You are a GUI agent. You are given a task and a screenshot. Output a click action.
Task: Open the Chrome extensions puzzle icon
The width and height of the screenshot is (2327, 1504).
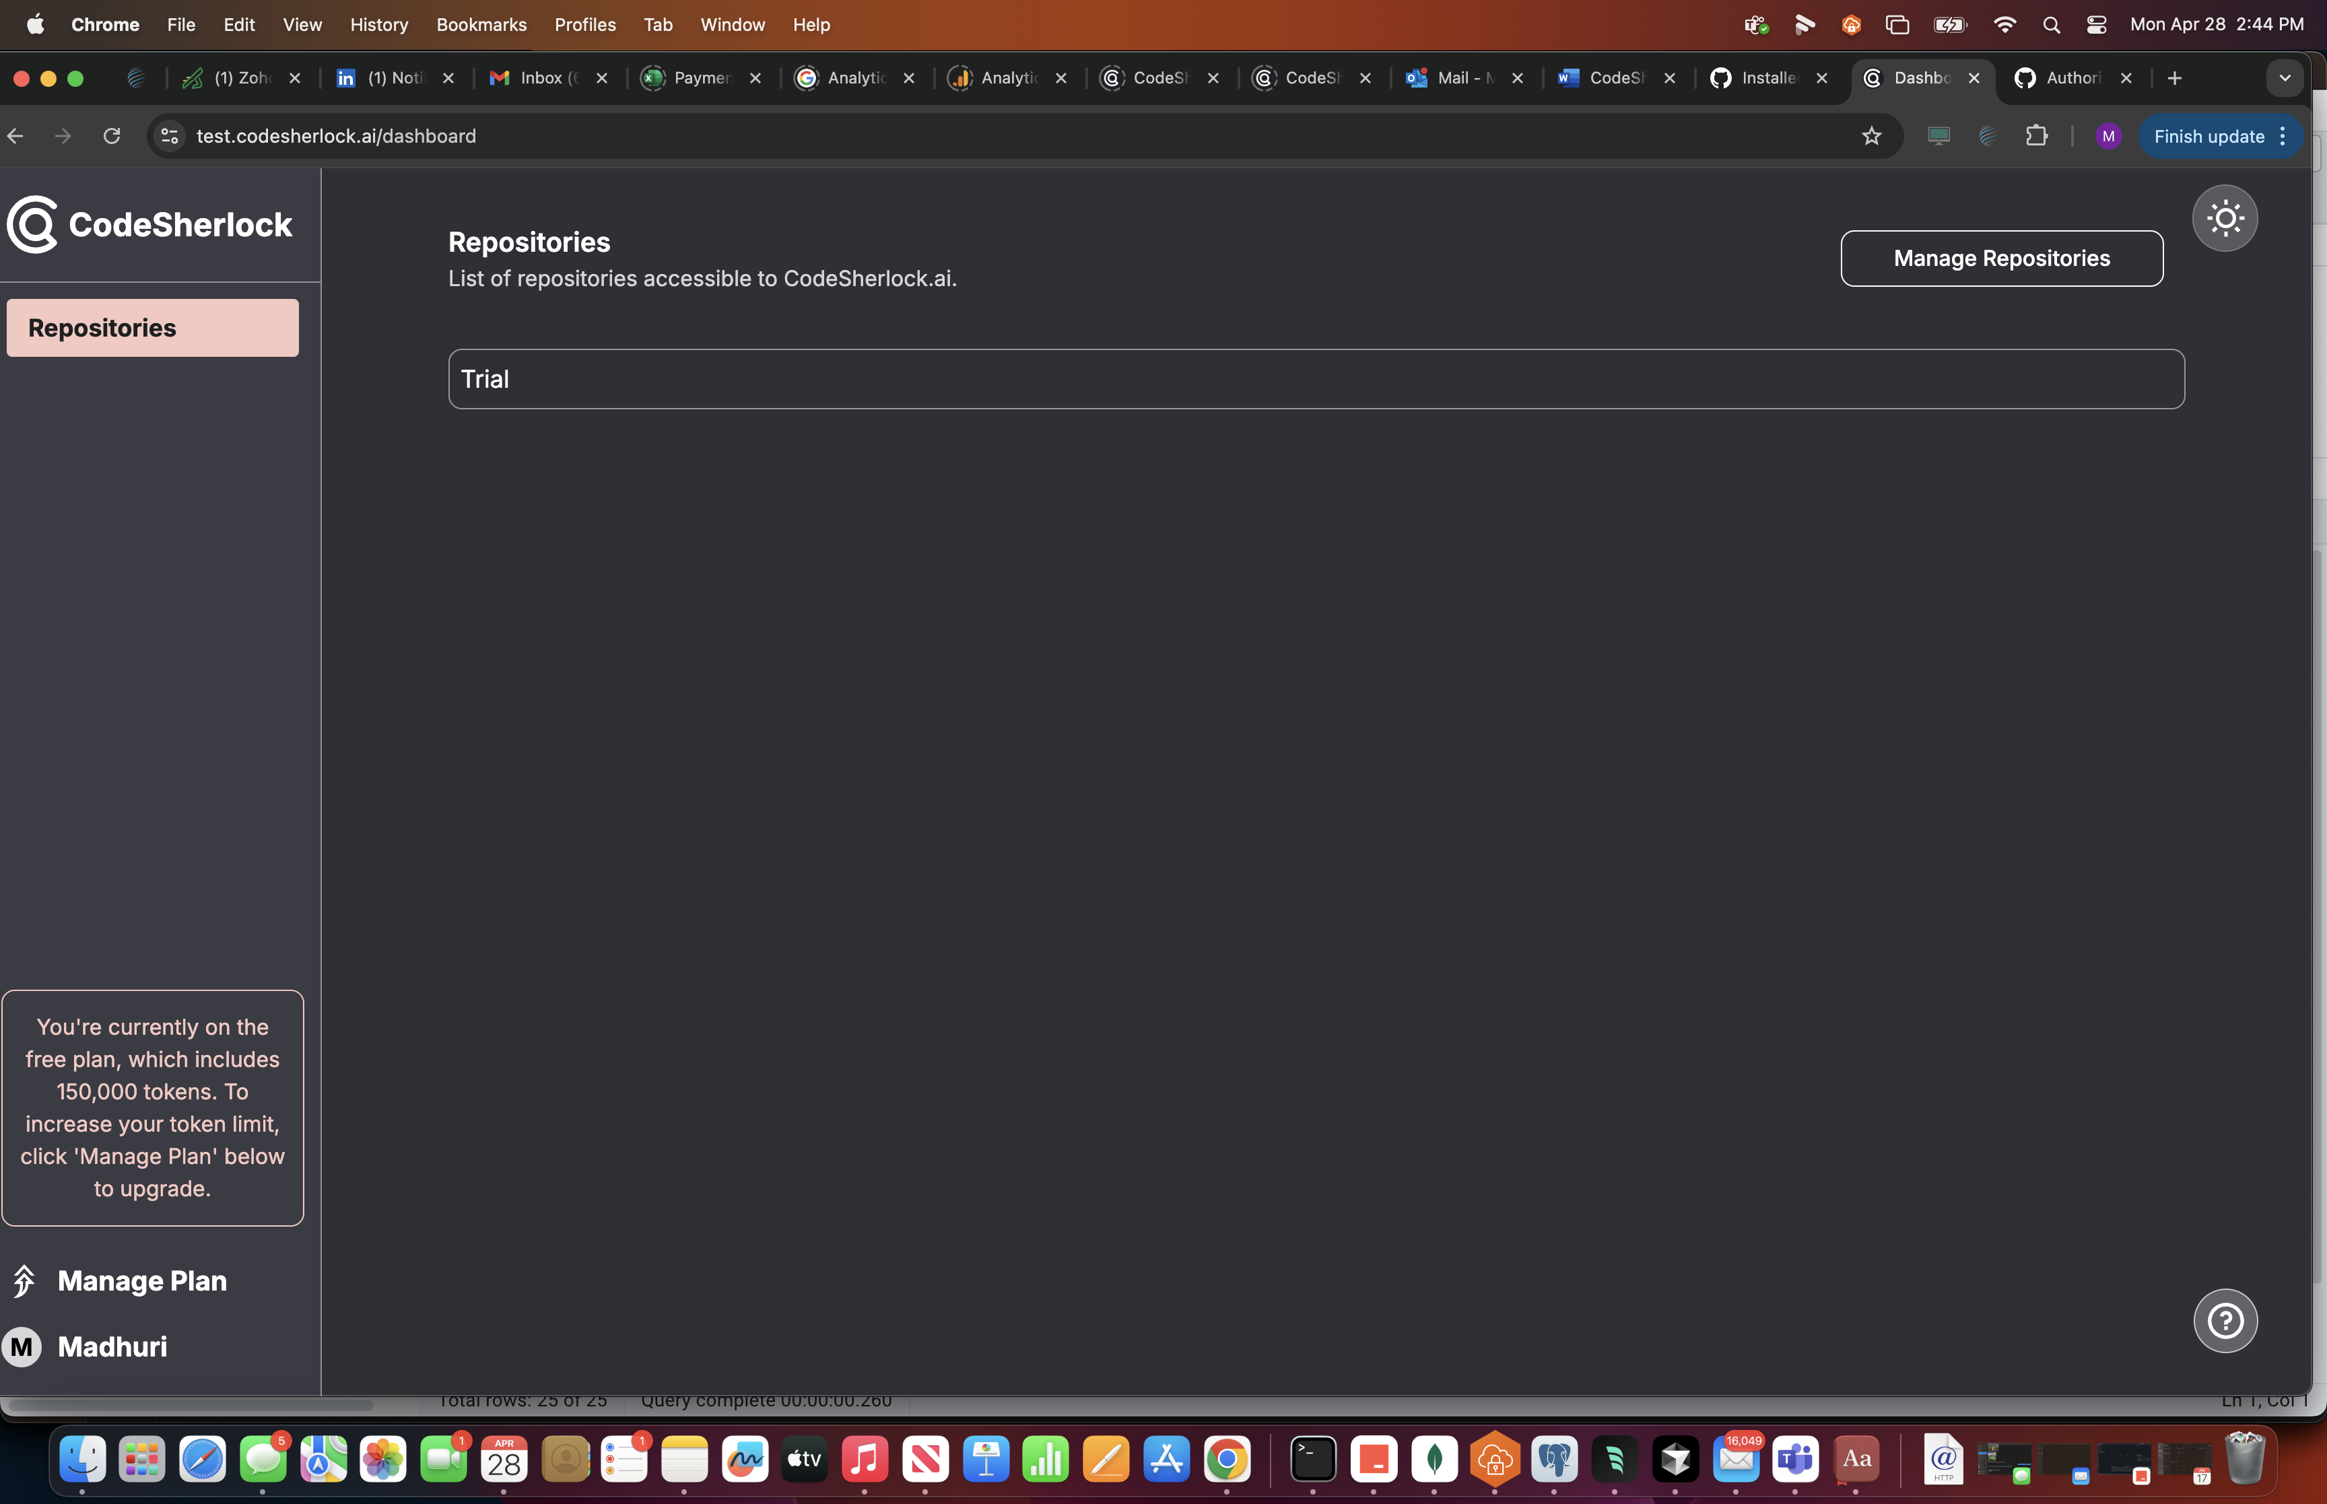(2036, 136)
